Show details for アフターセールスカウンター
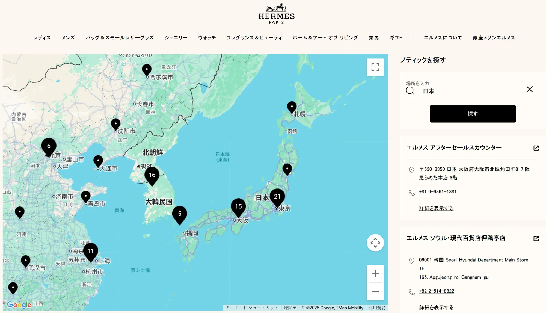 tap(436, 208)
